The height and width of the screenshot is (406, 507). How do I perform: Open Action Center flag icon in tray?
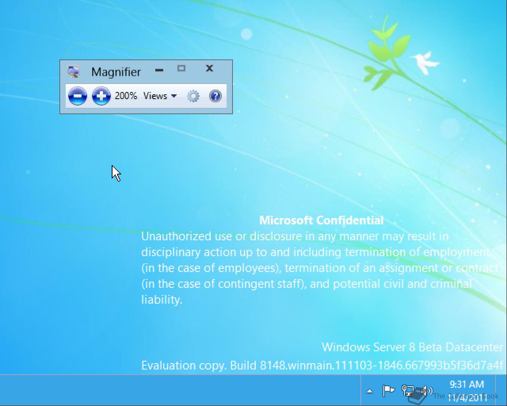coord(389,391)
